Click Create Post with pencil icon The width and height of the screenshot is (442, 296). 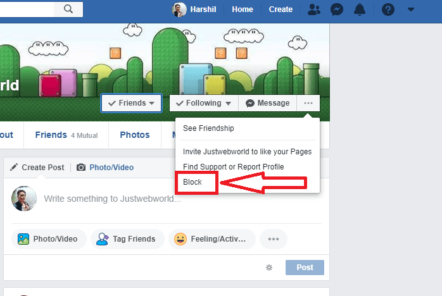37,168
